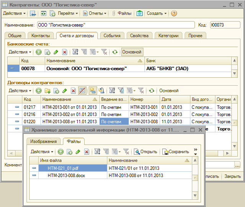
Task: Click copy contractor icon in main toolbar
Action: pyautogui.click(x=52, y=13)
